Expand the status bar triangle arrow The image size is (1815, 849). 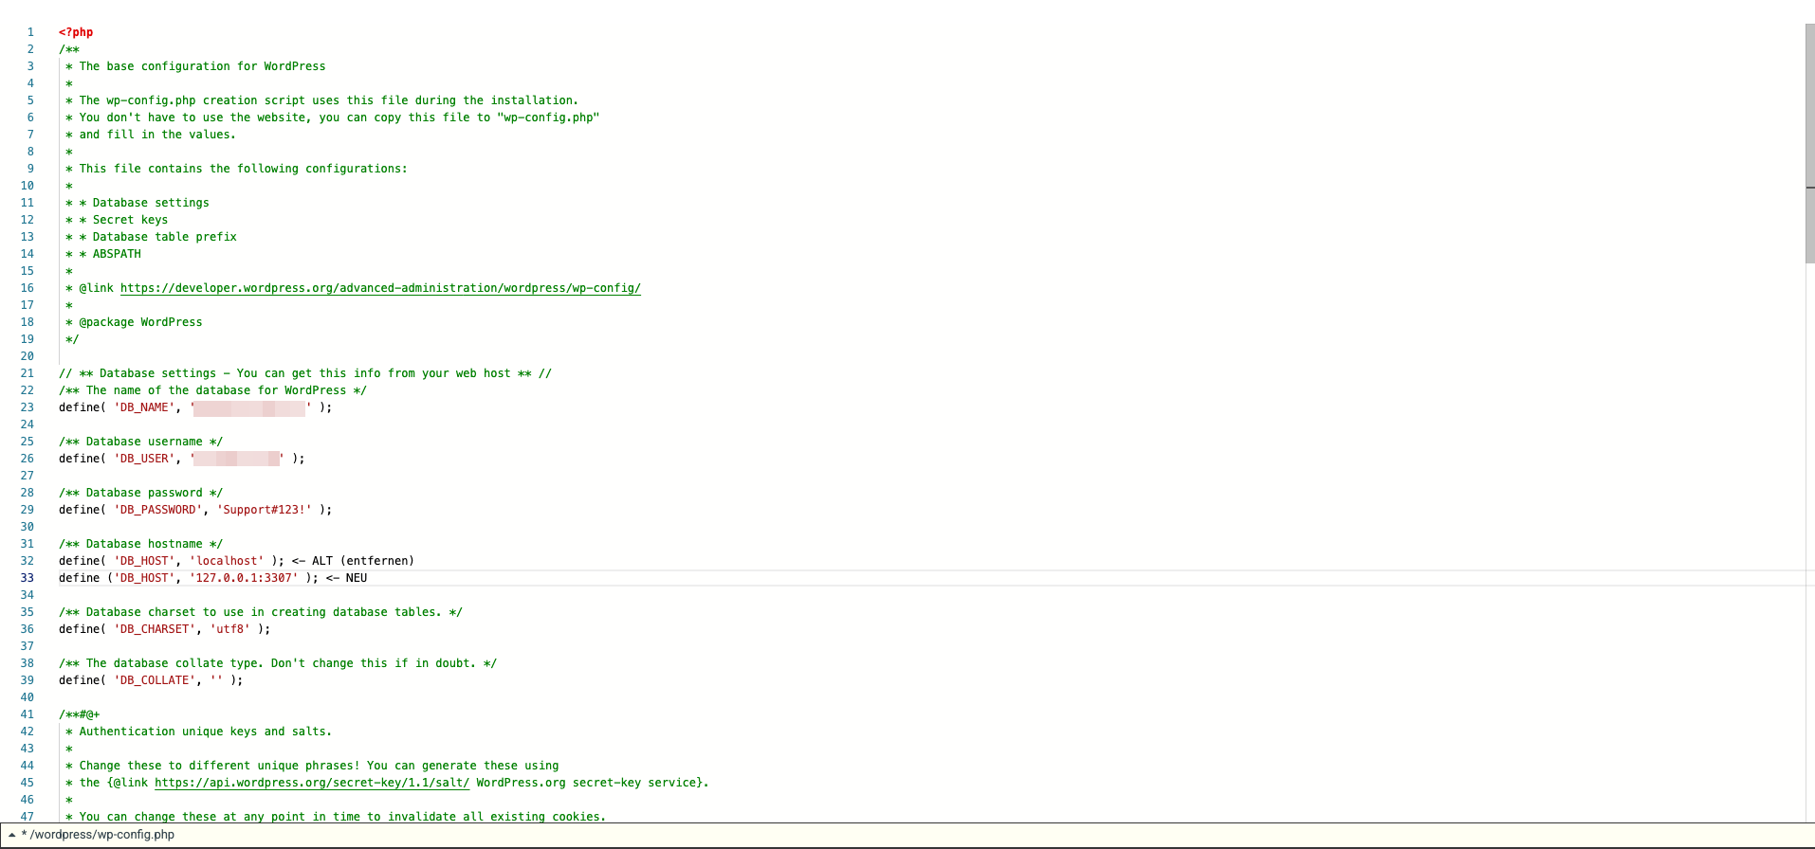point(11,835)
